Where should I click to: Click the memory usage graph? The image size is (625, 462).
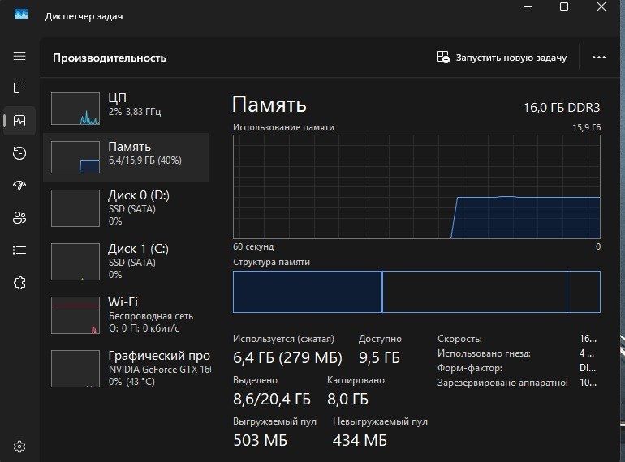point(416,186)
